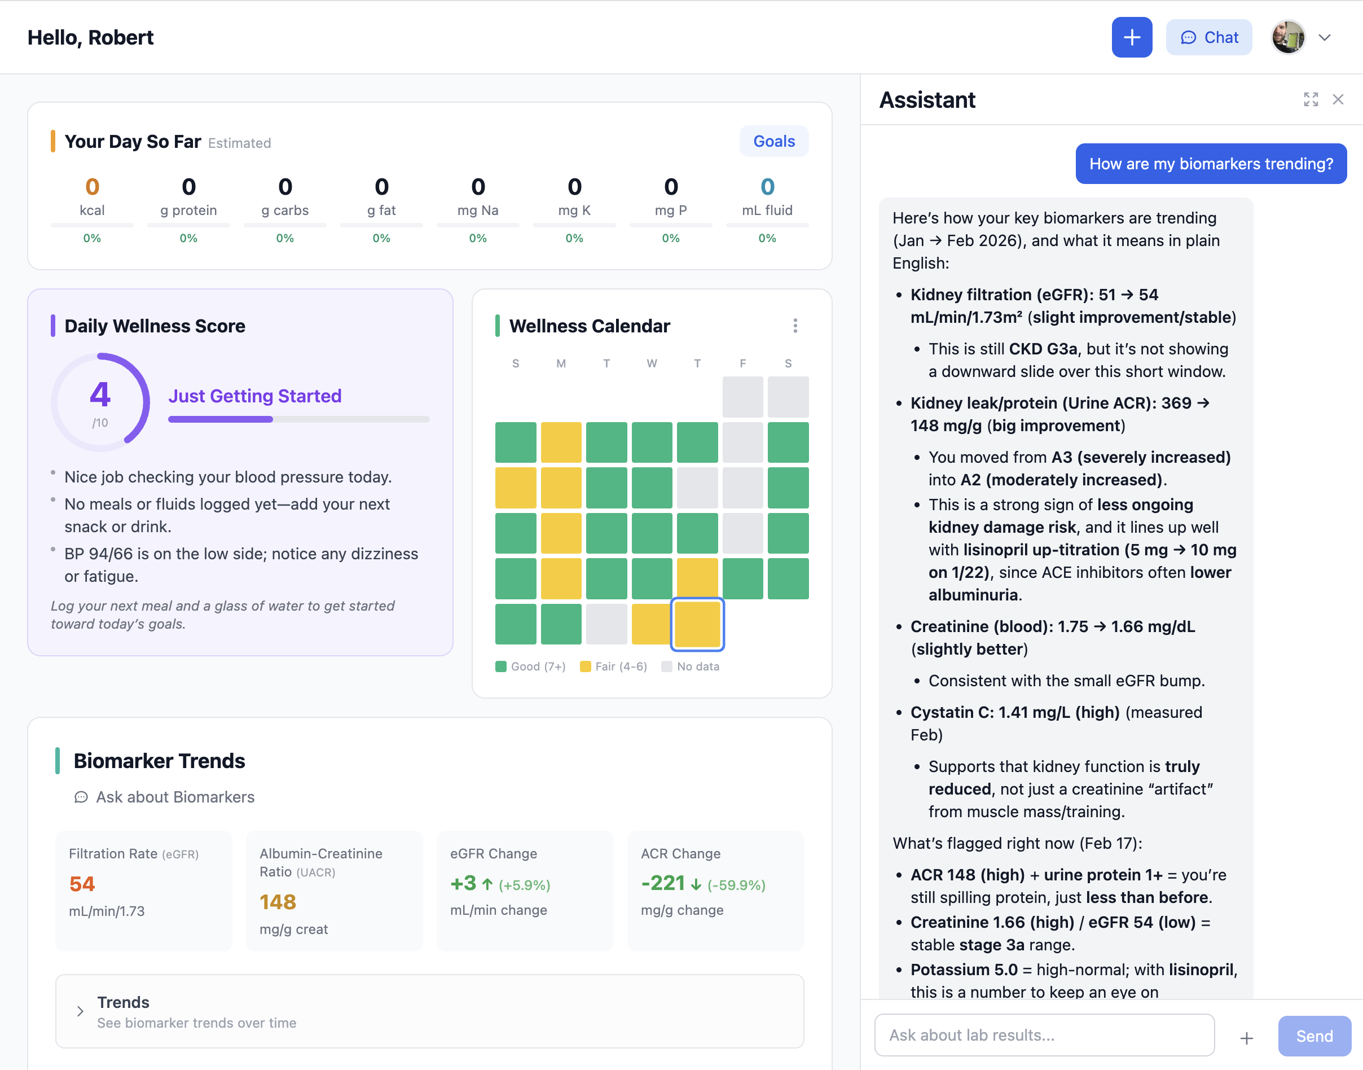The image size is (1363, 1070).
Task: Expand the Assistant panel to fullscreen
Action: point(1311,100)
